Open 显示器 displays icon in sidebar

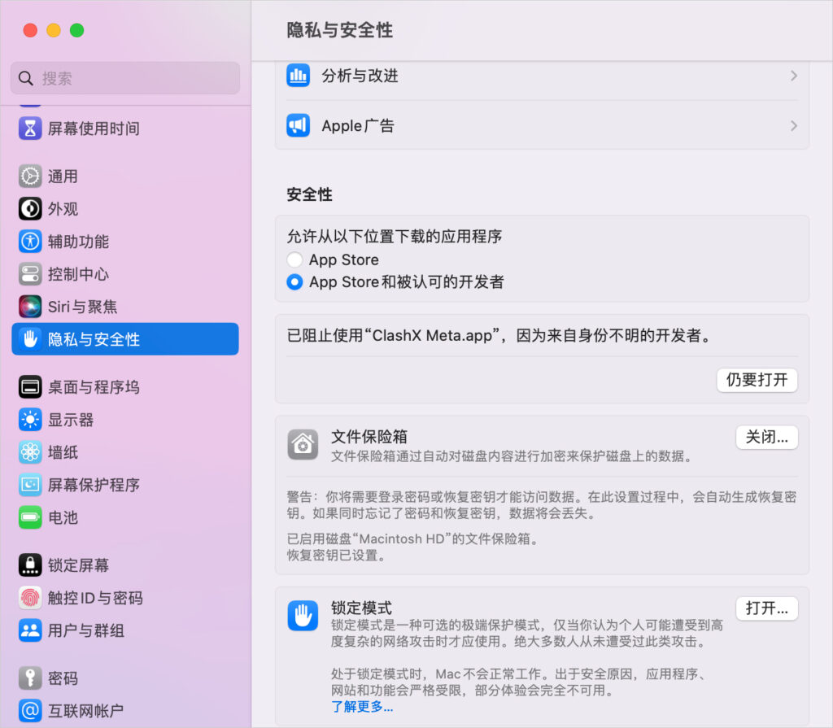pyautogui.click(x=28, y=420)
